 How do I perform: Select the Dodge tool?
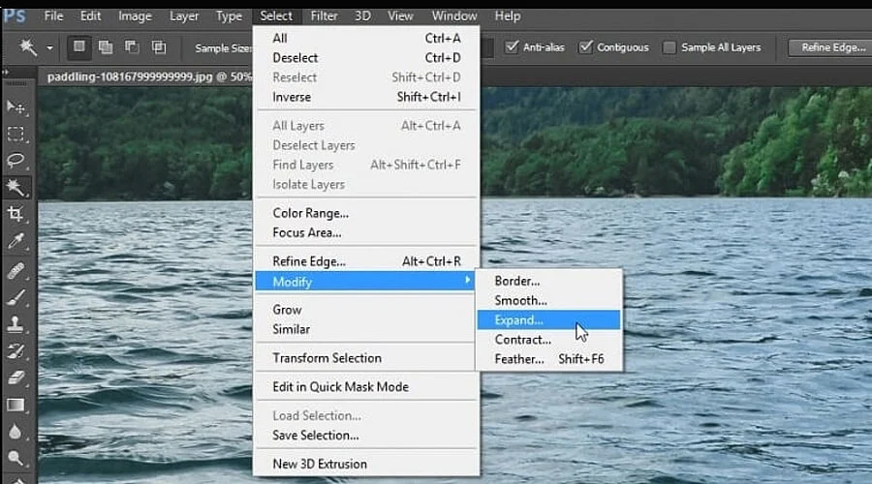(16, 459)
